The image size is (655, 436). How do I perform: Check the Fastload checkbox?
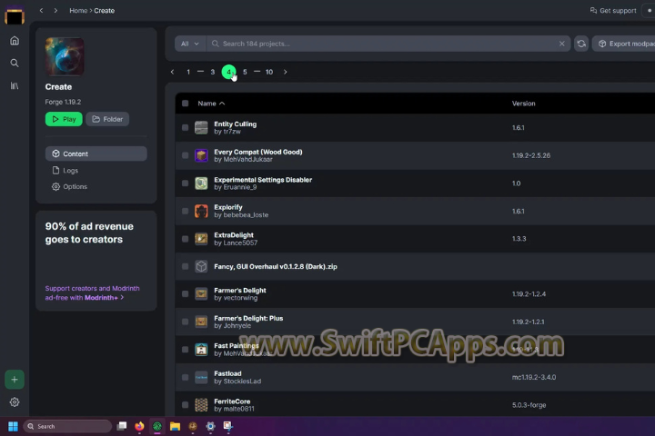(185, 377)
